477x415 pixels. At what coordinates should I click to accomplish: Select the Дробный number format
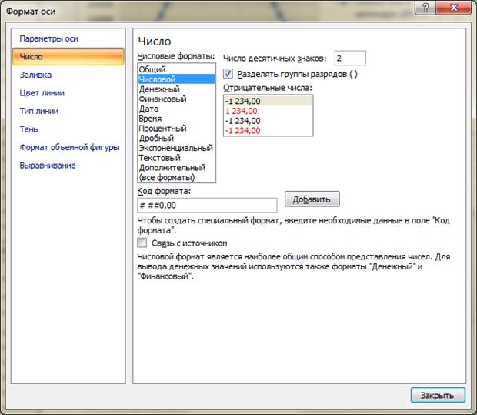176,138
